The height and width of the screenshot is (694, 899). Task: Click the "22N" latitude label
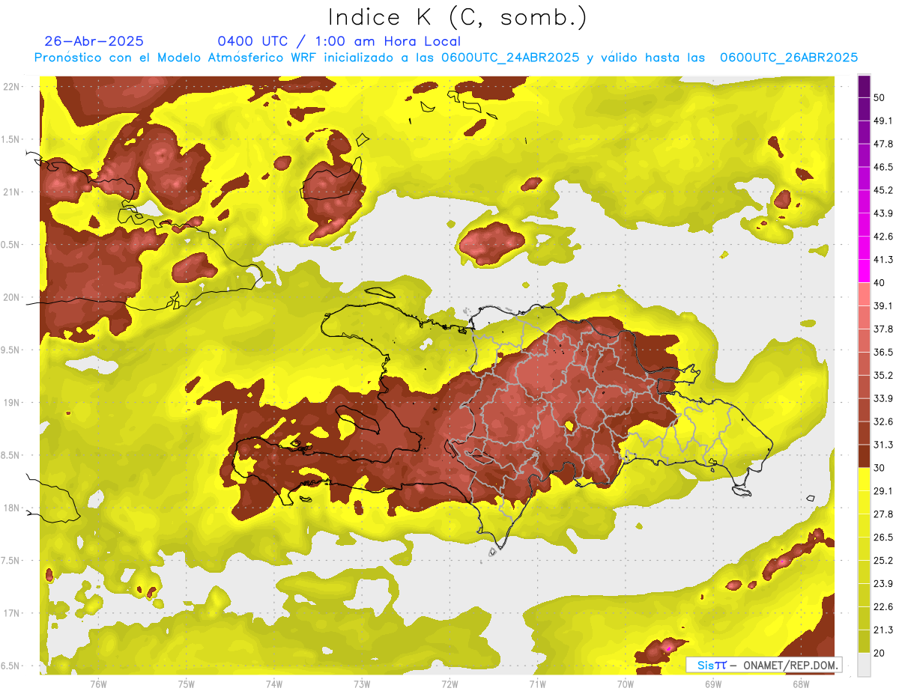(11, 87)
